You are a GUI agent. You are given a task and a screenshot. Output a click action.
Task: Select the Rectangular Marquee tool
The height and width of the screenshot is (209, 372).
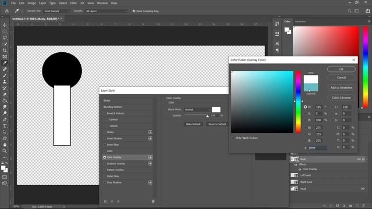click(5, 31)
